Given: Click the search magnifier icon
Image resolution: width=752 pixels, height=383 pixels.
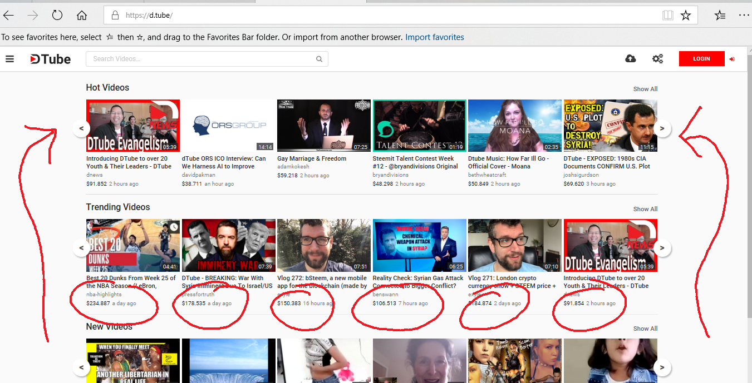Looking at the screenshot, I should [319, 58].
